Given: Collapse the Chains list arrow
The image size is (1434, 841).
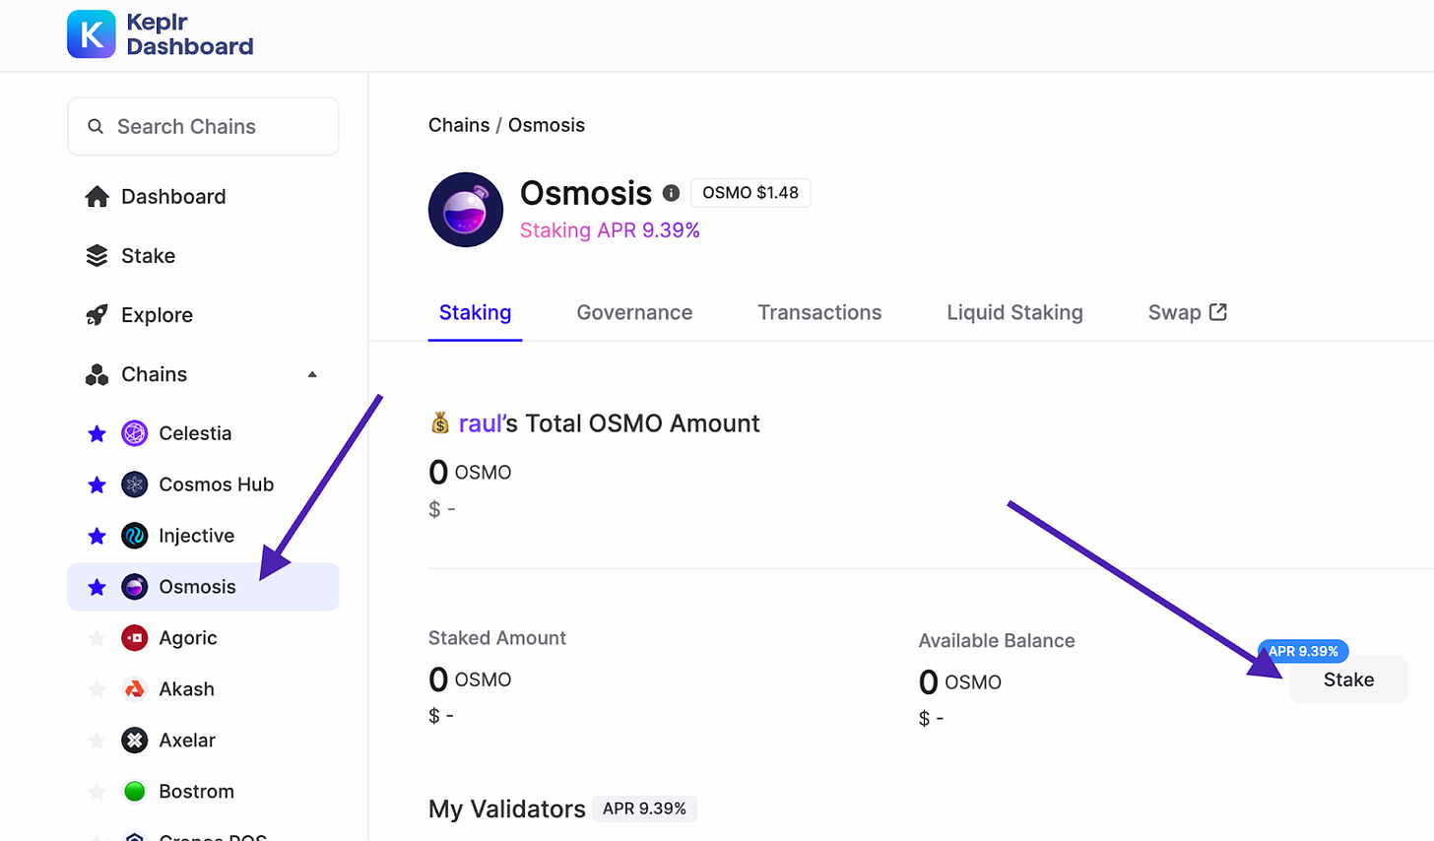Looking at the screenshot, I should tap(312, 374).
